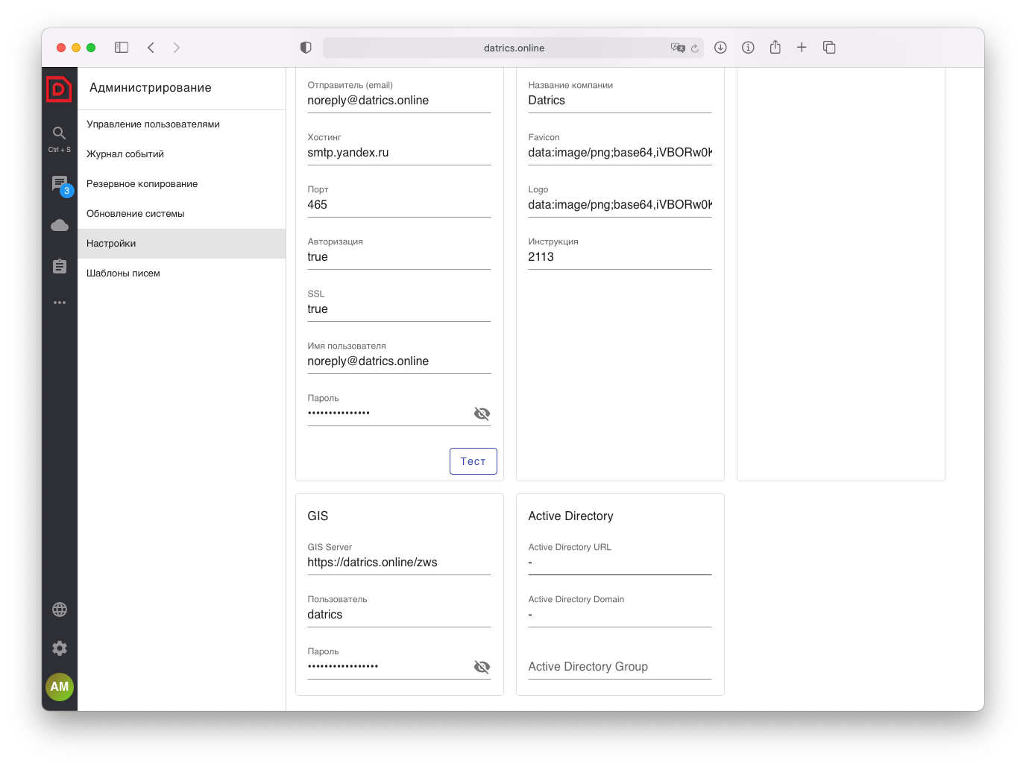Open the messages icon with badge 3
The height and width of the screenshot is (766, 1026).
click(x=60, y=183)
